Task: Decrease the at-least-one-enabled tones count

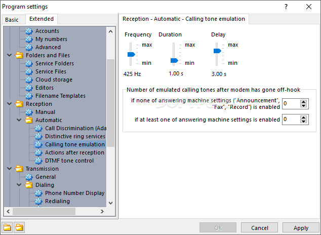Action: click(x=303, y=122)
